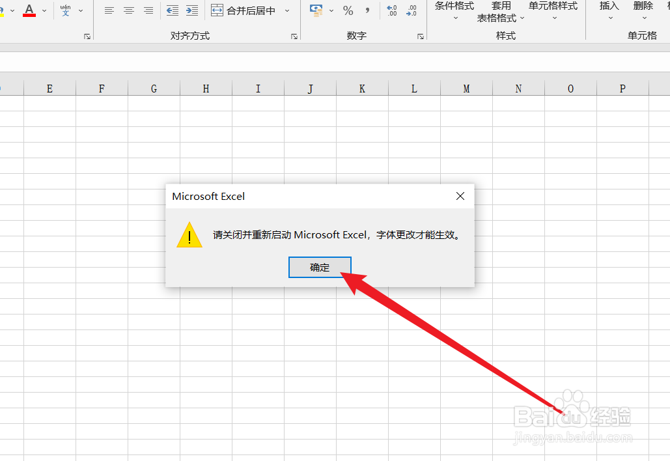Decrease indent
670x461 pixels.
point(173,10)
